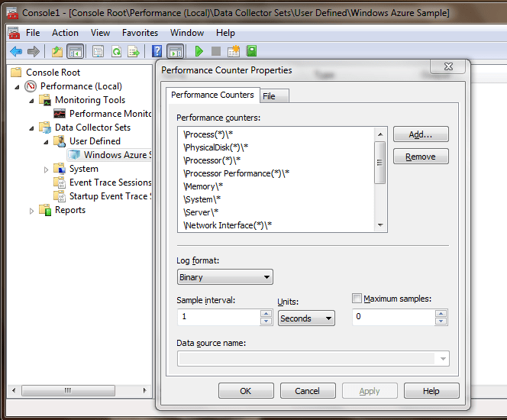Click the User Defined folder icon
The image size is (507, 420).
tap(60, 141)
